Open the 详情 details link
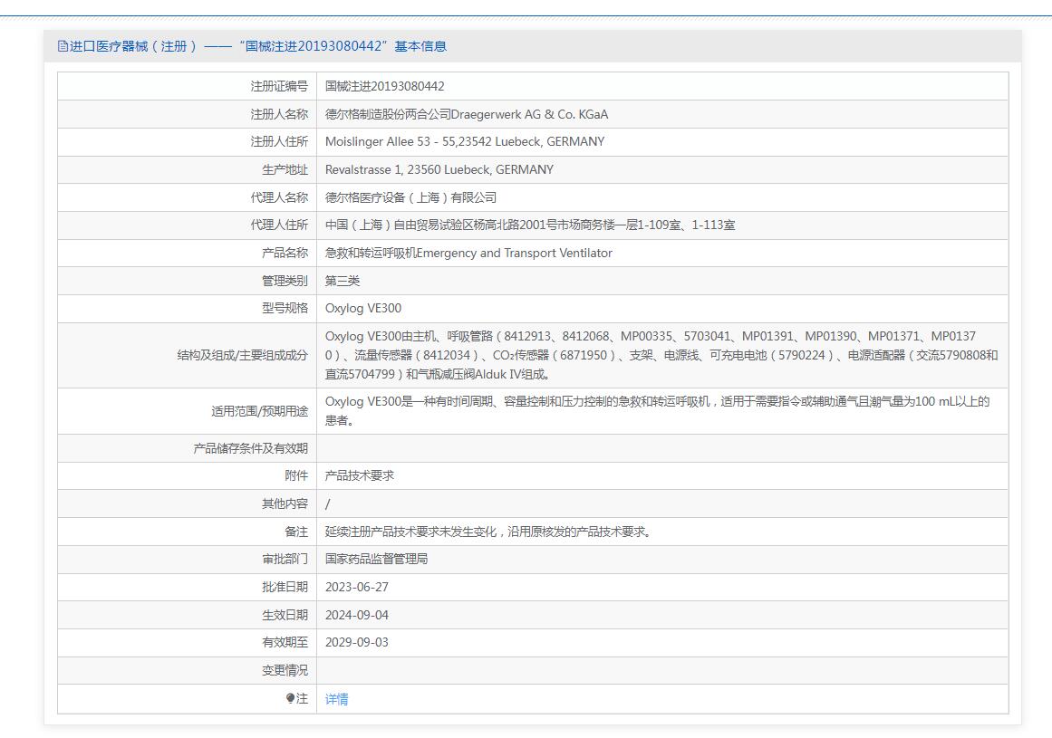This screenshot has height=738, width=1052. 336,699
